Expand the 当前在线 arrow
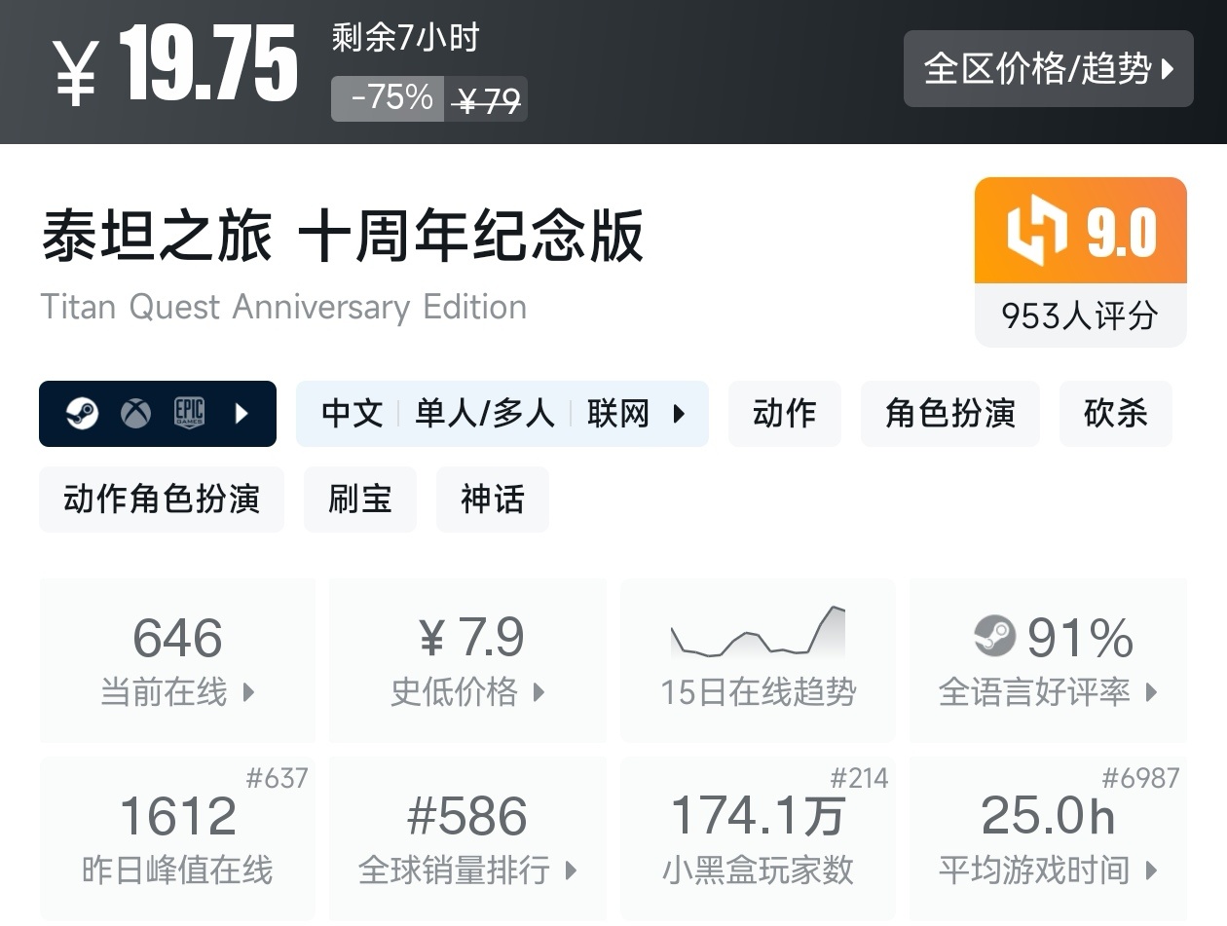The image size is (1227, 926). tap(248, 692)
